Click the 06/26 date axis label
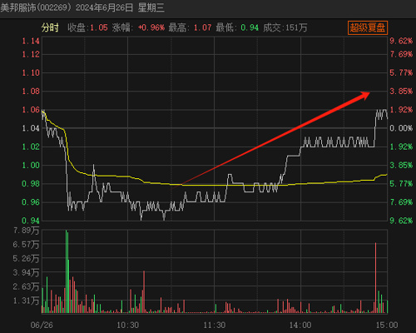Screen dimensions: 416x333 42,325
